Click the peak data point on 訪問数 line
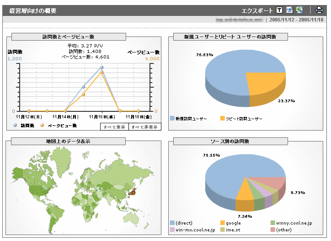Viewport: 331px width, 241px height. pos(102,68)
